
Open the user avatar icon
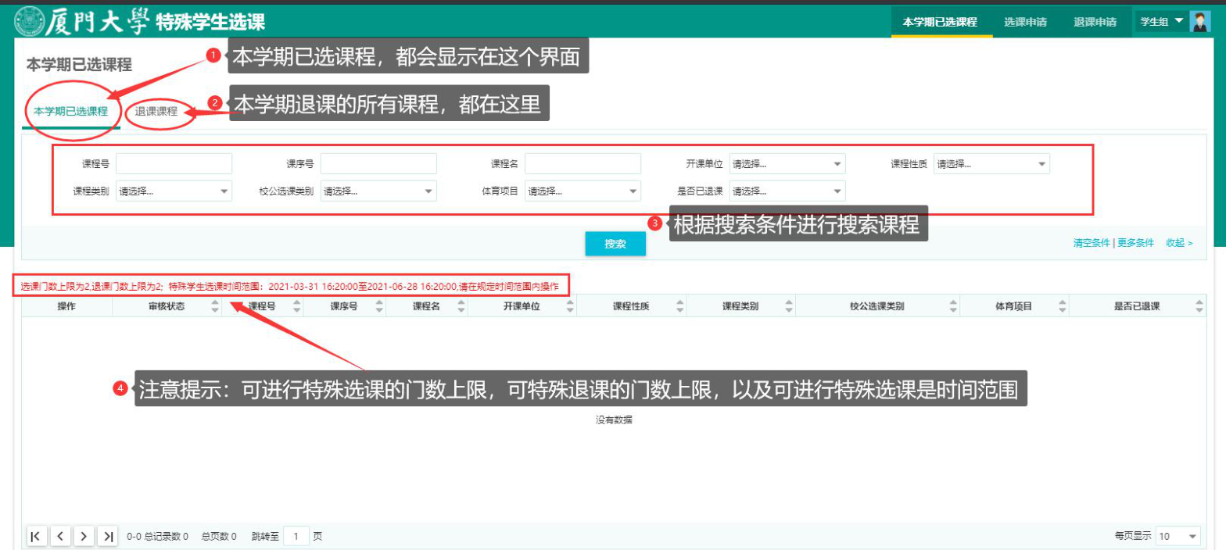(x=1199, y=22)
